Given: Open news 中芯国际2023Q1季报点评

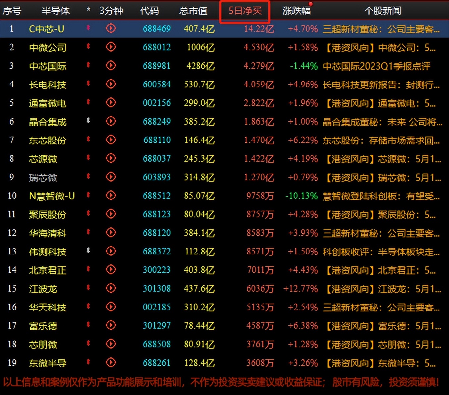Looking at the screenshot, I should click(x=376, y=66).
